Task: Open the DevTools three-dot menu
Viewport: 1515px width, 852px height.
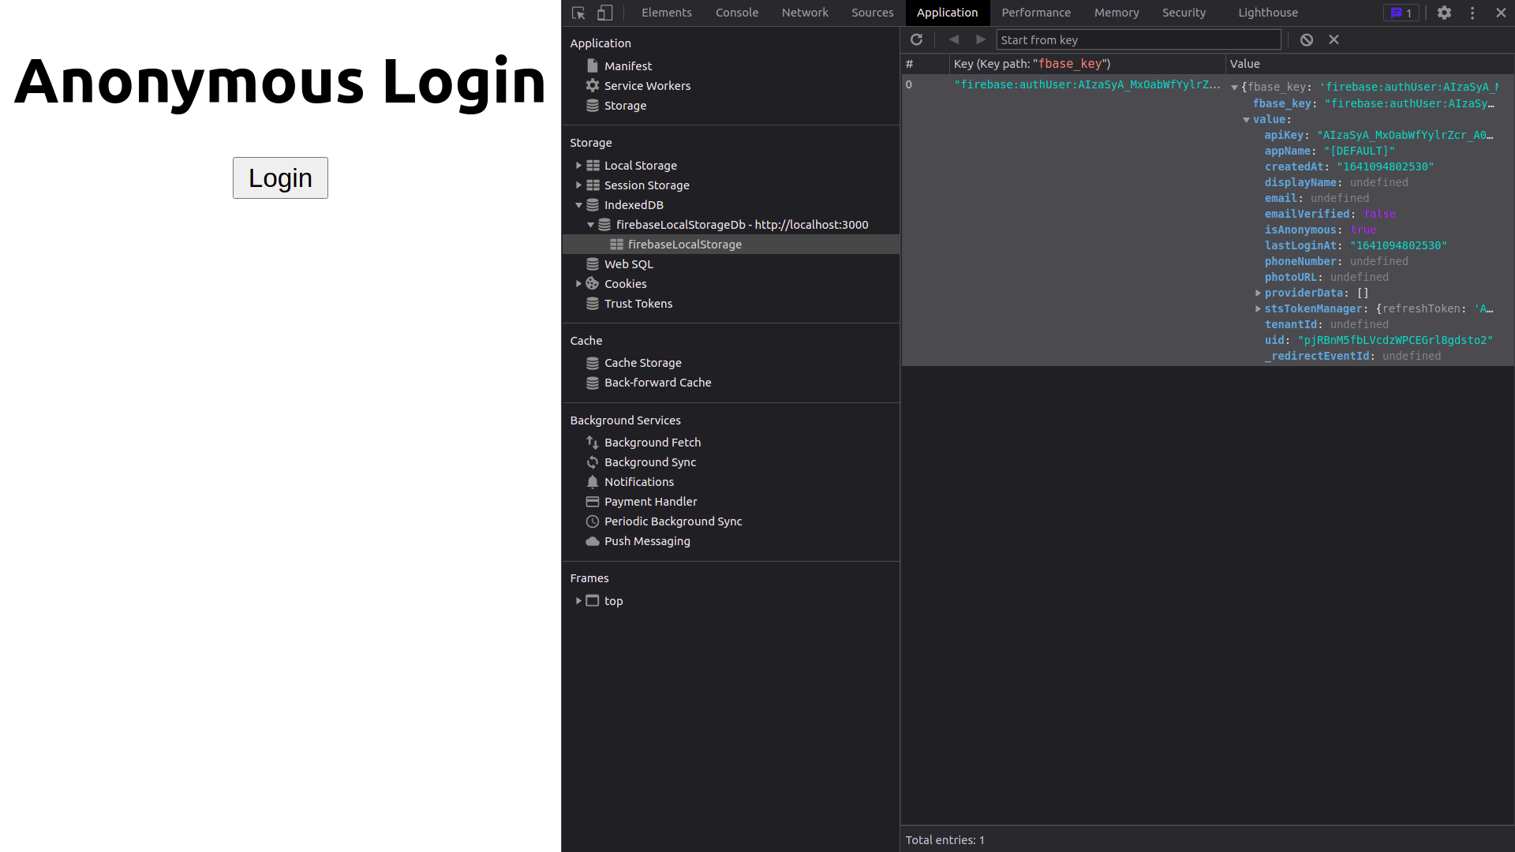Action: pyautogui.click(x=1472, y=13)
